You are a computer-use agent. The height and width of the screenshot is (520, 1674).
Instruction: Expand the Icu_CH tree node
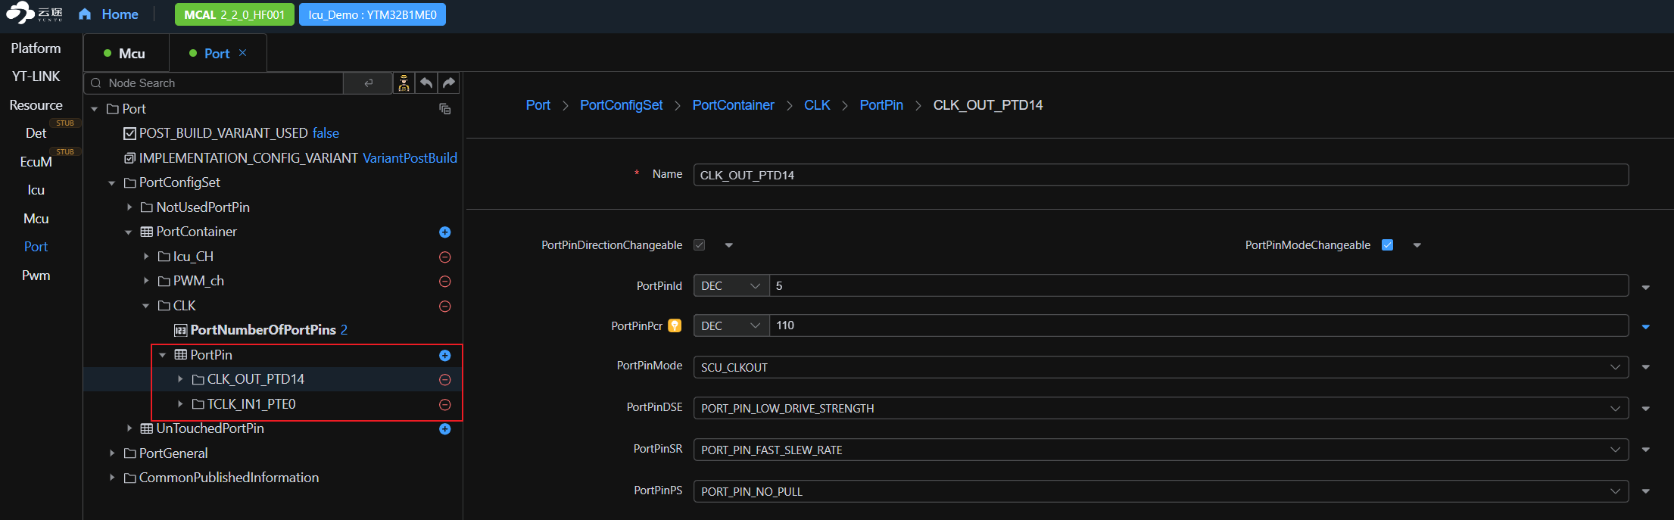tap(145, 257)
